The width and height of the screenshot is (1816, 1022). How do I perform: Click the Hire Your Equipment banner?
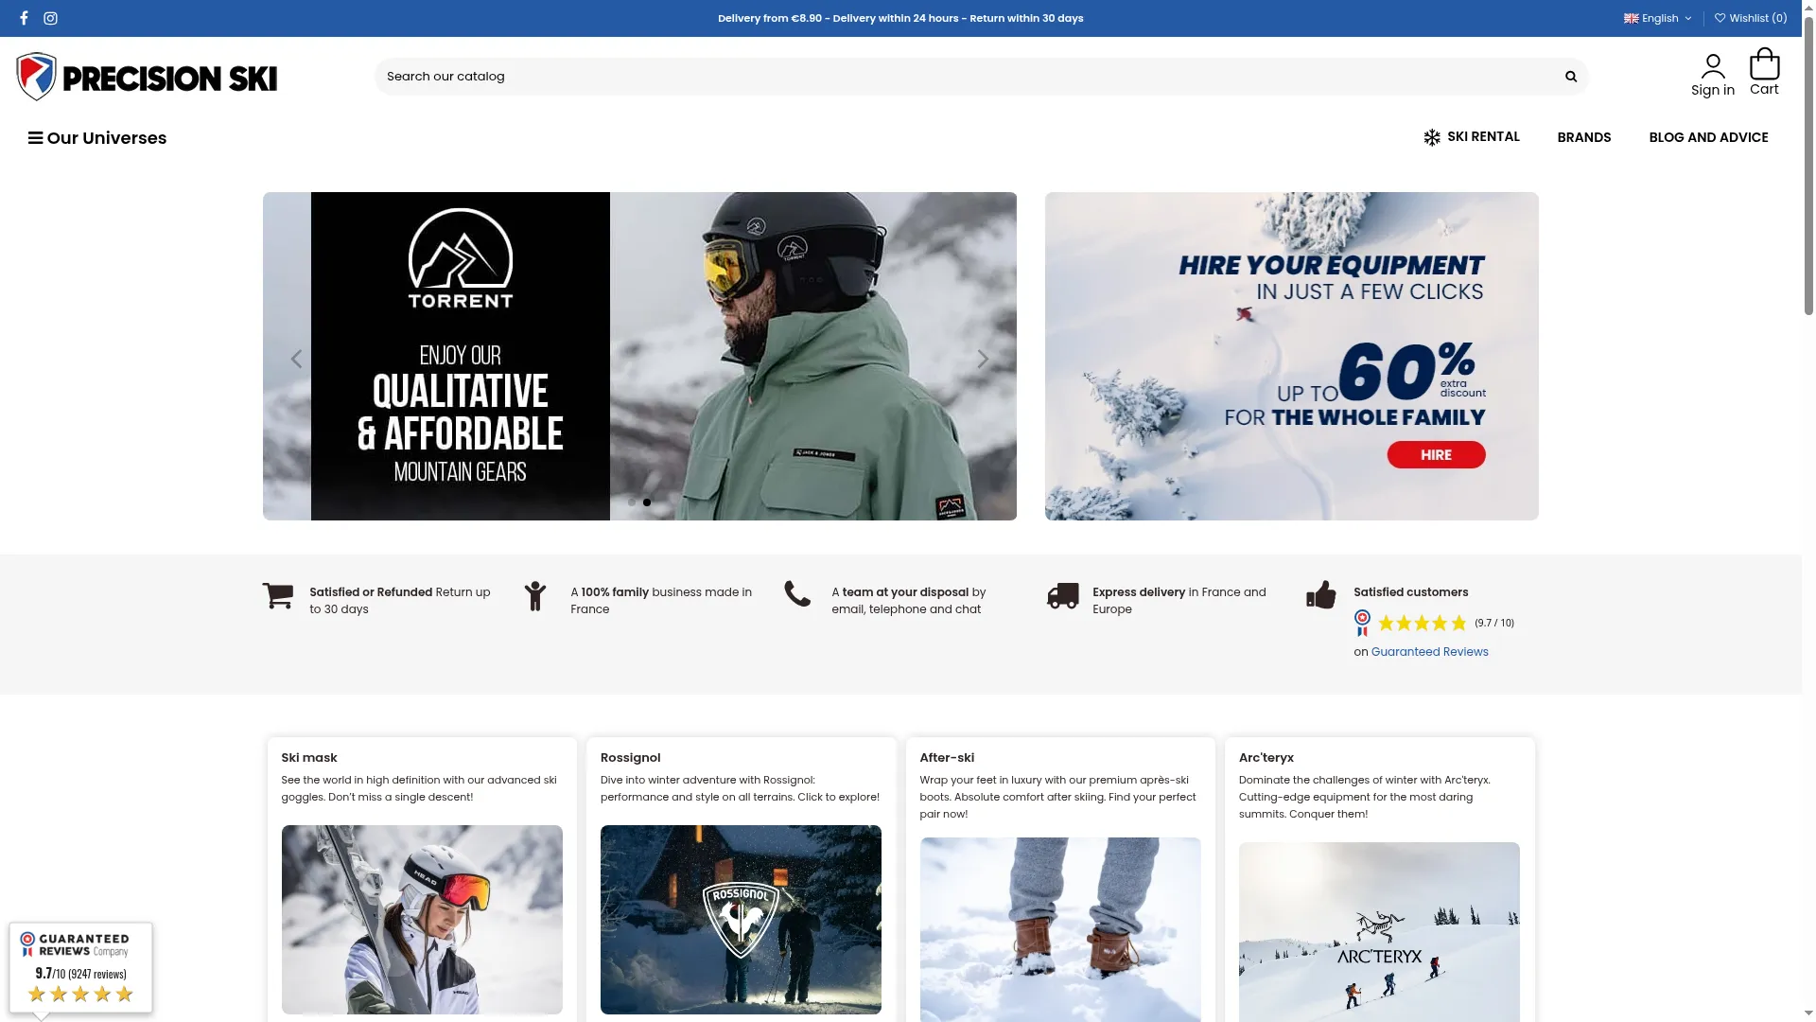1291,356
